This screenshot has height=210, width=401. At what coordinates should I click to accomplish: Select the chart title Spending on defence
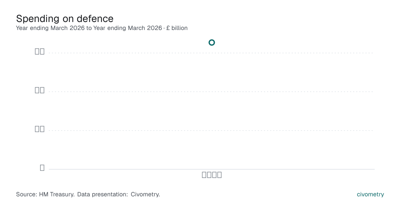(x=65, y=18)
